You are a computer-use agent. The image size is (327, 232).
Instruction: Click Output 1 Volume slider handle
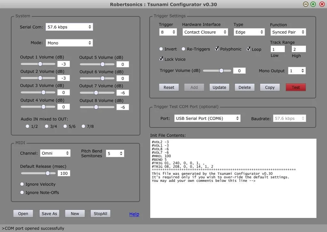[40, 64]
